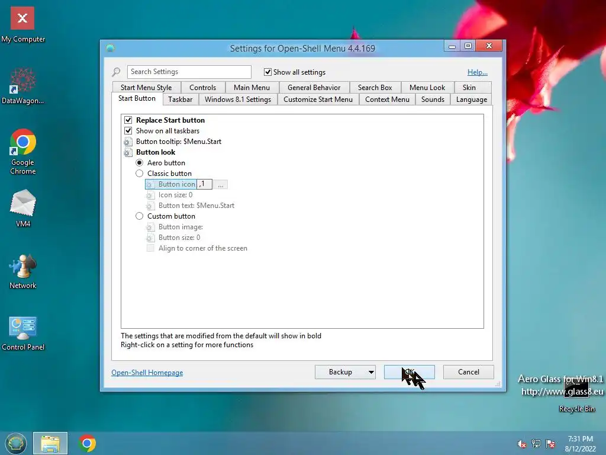Open the Menu Look tab
Image resolution: width=606 pixels, height=455 pixels.
427,88
